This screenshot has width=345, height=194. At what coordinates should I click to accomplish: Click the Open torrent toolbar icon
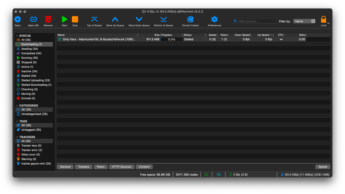click(x=18, y=19)
